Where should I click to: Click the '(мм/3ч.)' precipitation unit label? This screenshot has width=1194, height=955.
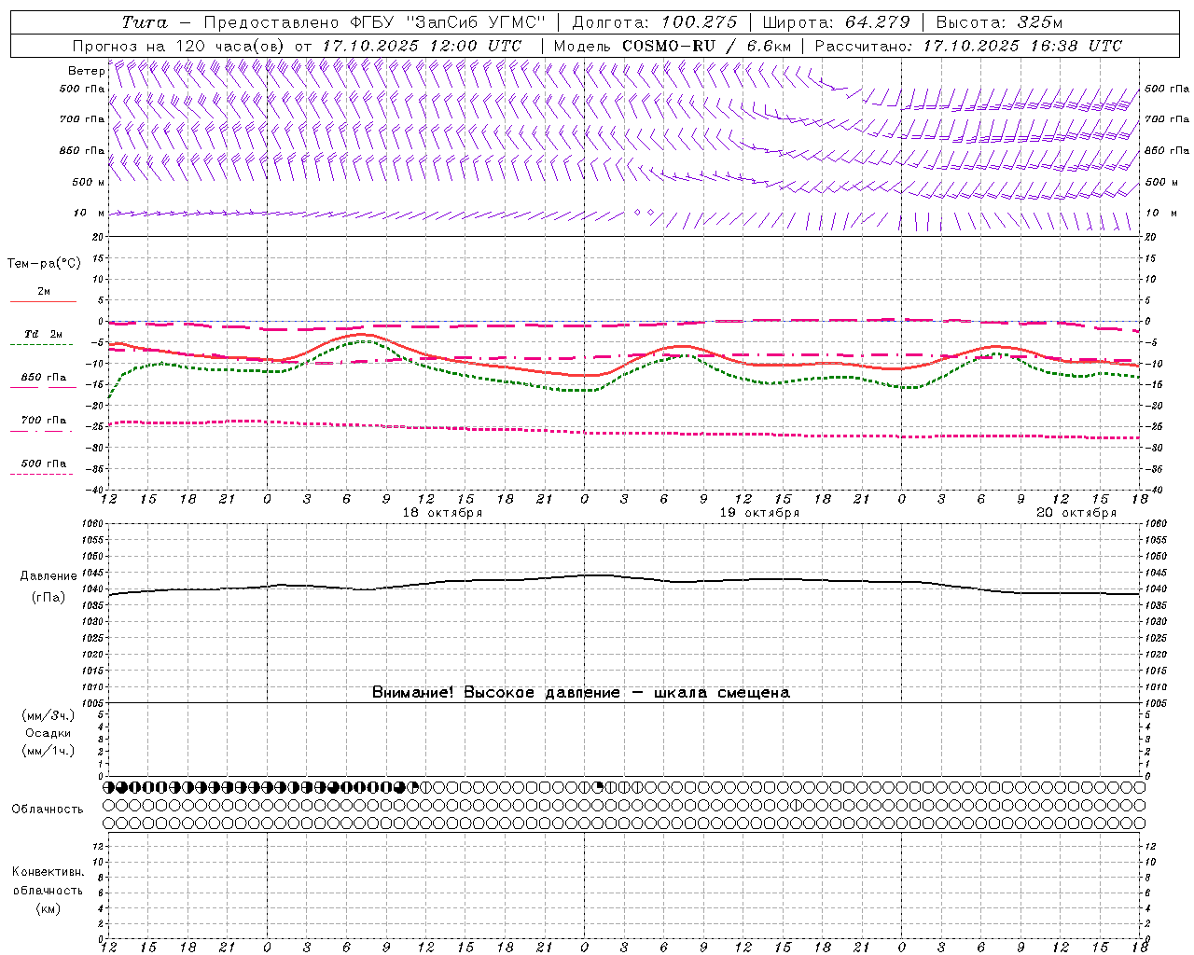coord(49,715)
